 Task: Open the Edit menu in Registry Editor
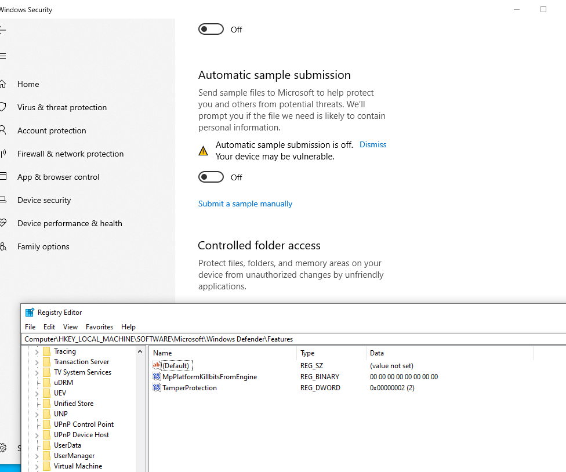pyautogui.click(x=49, y=327)
